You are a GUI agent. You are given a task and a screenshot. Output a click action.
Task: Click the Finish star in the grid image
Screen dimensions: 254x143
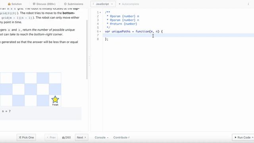click(x=55, y=99)
